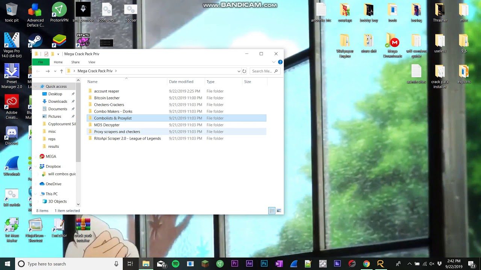Open Documents in the navigation pane
This screenshot has width=481, height=270.
pyautogui.click(x=57, y=109)
